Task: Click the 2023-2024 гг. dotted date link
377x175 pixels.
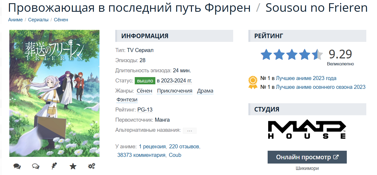Action: point(174,81)
